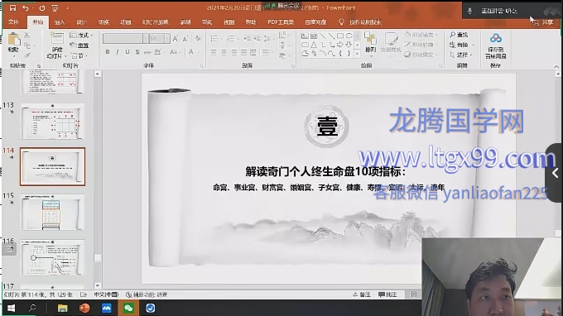This screenshot has width=563, height=316.
Task: Expand the shapes gallery more arrow
Action: 358,54
